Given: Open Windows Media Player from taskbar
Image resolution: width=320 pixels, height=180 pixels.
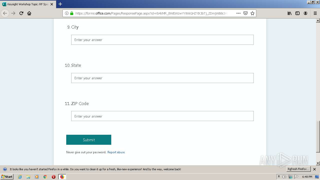Looking at the screenshot, I should tap(37, 177).
